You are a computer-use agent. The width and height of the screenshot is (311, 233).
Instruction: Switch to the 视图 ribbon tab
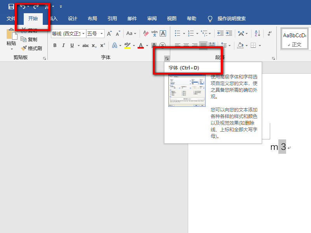coord(171,18)
